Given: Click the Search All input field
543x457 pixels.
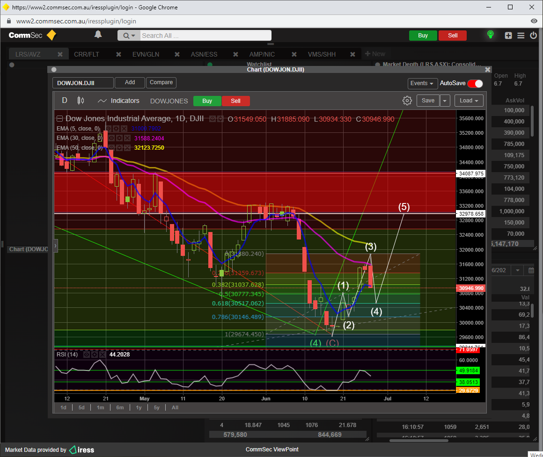Looking at the screenshot, I should click(205, 36).
